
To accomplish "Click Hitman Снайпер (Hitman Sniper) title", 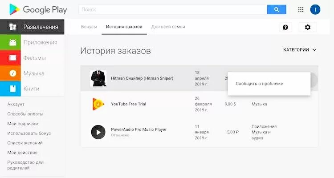I will coord(142,78).
